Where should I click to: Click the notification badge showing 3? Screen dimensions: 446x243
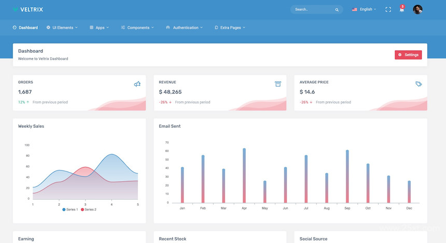402,7
